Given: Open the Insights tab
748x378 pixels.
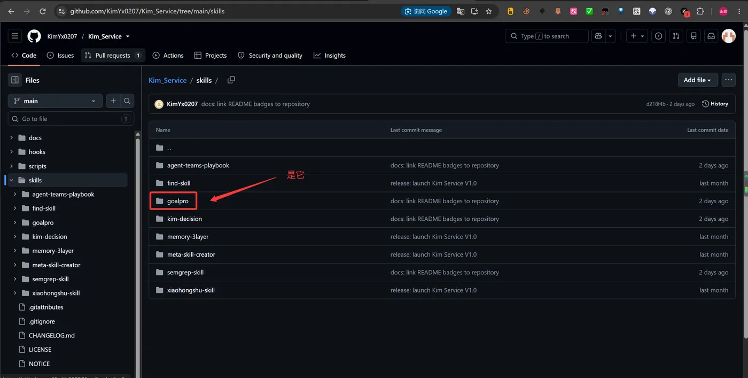Looking at the screenshot, I should 330,55.
